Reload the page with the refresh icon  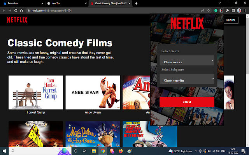click(16, 10)
